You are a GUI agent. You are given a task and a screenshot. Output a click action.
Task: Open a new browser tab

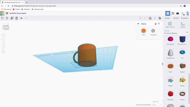[27, 2]
